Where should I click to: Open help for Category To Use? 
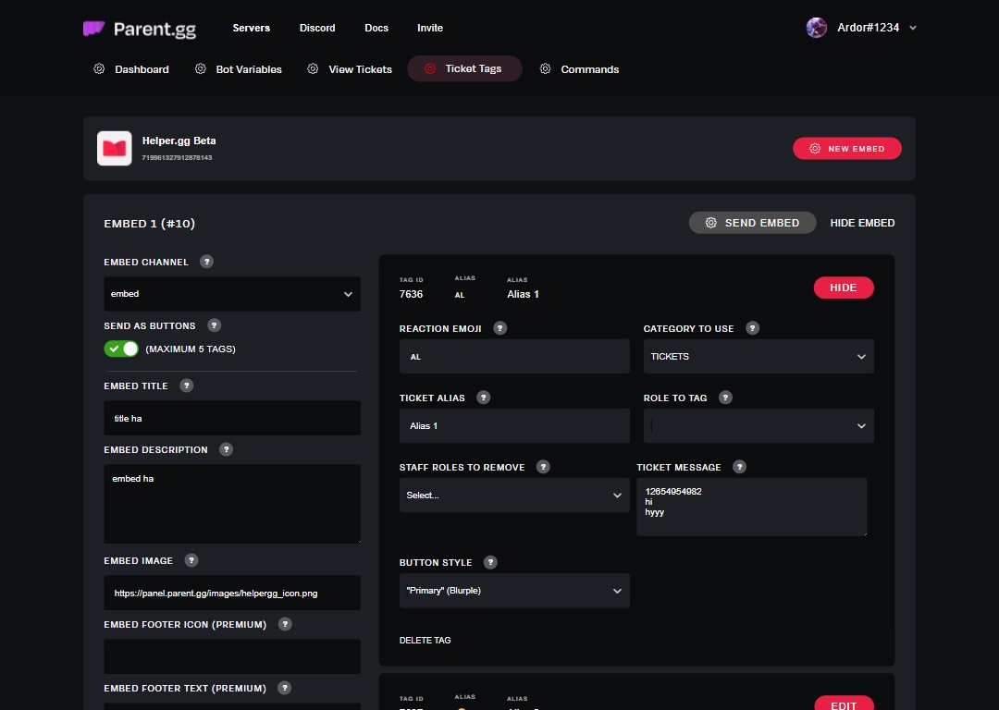[x=752, y=328]
